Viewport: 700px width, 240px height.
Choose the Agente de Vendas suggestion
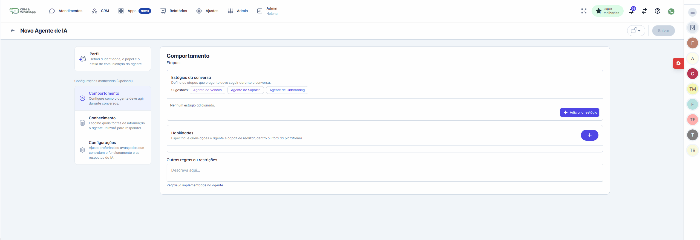(x=207, y=90)
